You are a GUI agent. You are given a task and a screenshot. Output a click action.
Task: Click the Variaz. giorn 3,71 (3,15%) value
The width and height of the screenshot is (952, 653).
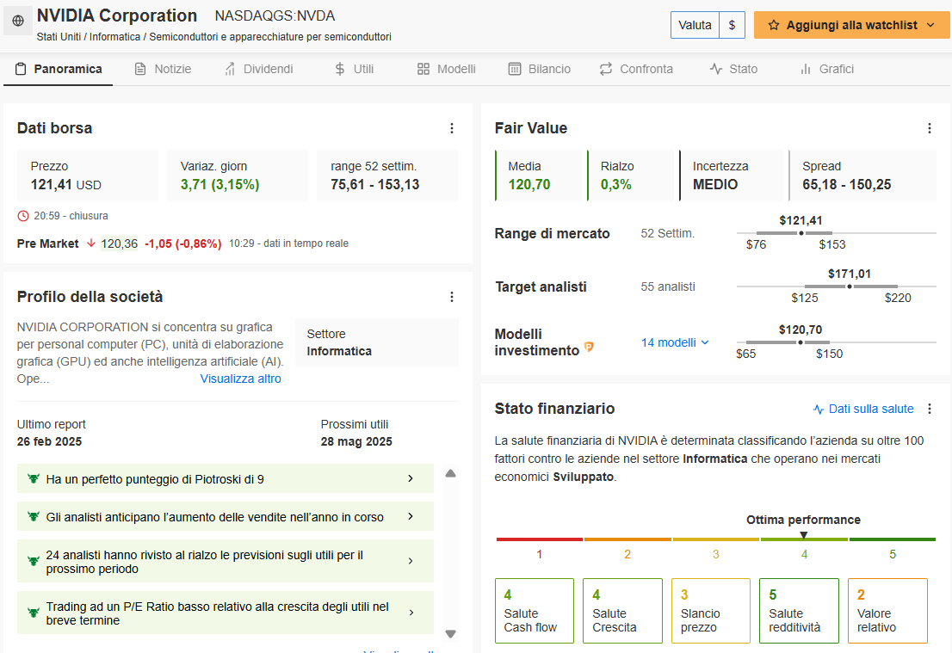(x=219, y=184)
